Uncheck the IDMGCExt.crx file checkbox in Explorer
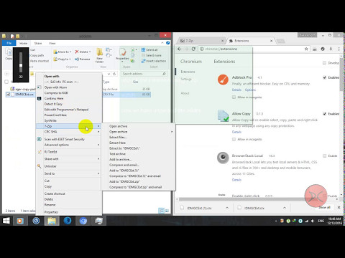This screenshot has height=258, width=345. [x=9, y=95]
